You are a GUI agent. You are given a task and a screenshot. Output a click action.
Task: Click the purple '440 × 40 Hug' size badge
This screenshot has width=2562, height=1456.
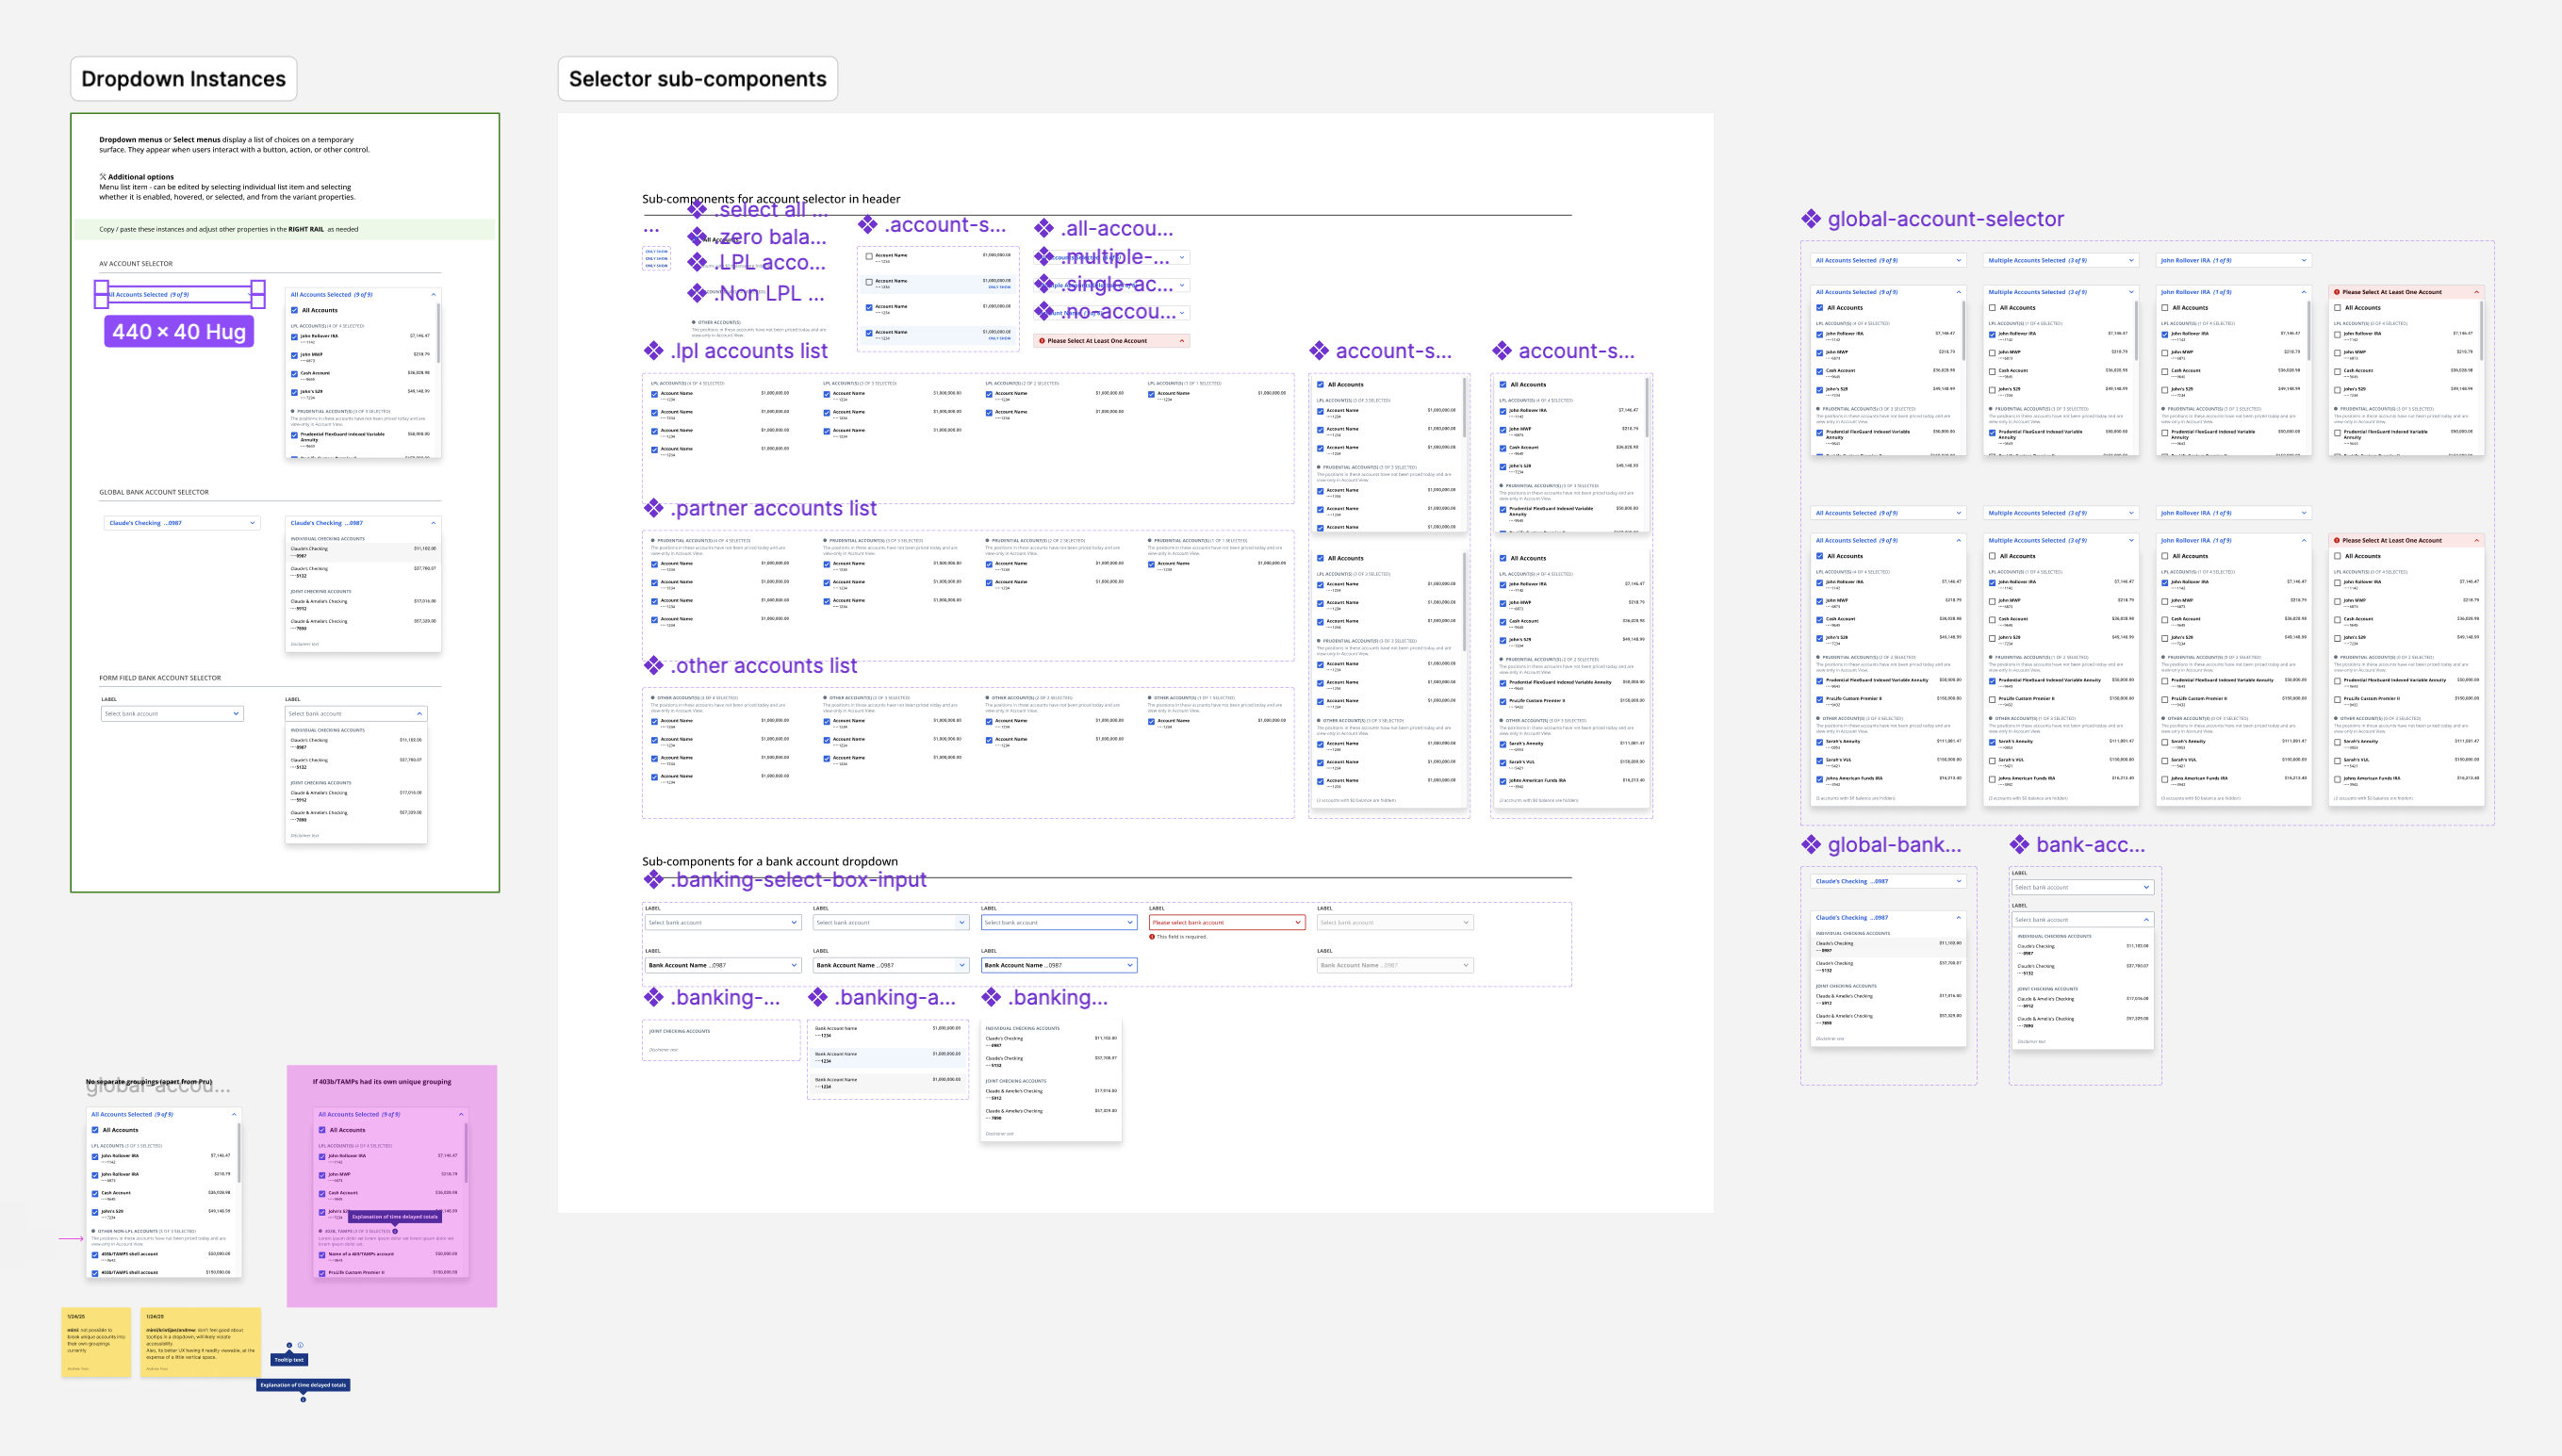(x=179, y=332)
